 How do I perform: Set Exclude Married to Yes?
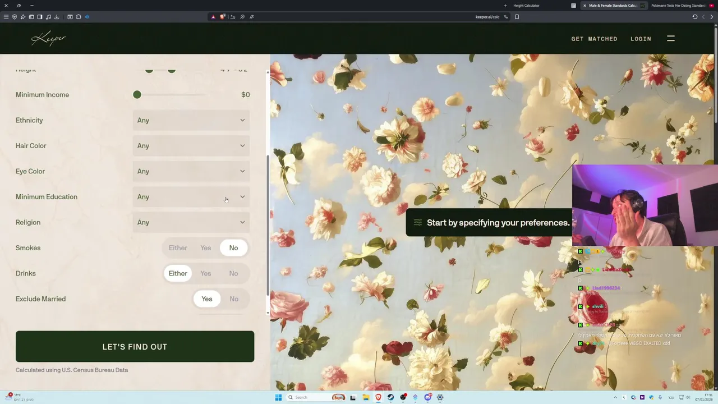[207, 299]
